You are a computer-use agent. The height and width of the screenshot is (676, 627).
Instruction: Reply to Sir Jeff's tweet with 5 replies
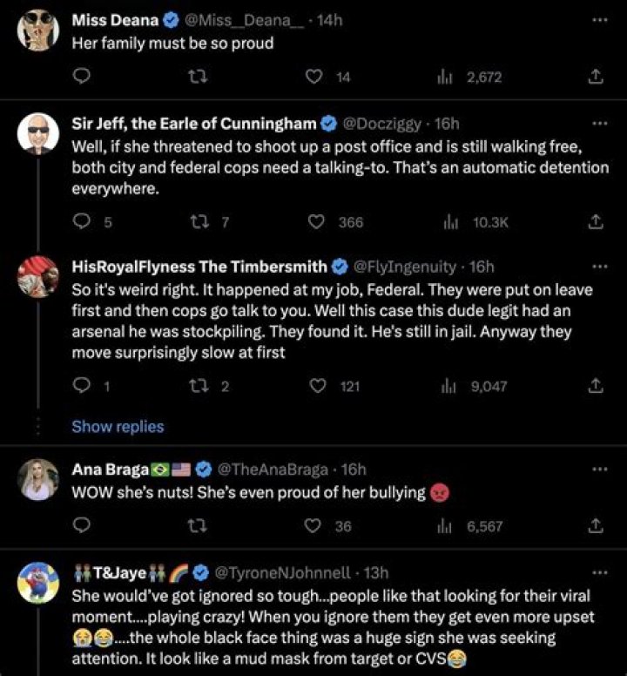click(x=80, y=222)
